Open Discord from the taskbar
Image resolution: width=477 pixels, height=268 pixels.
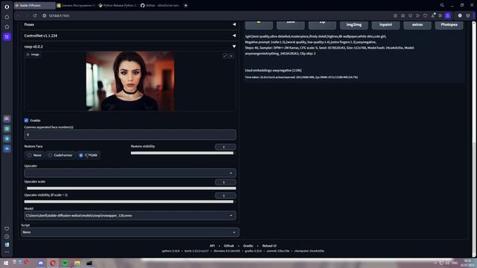(40, 263)
